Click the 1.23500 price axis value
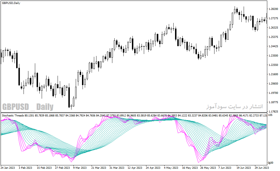 [x=273, y=55]
